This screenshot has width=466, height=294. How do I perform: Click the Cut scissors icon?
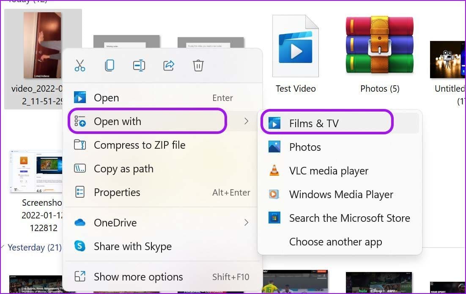tap(79, 65)
